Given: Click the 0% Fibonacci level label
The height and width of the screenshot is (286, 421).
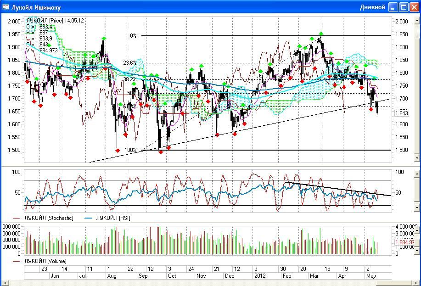Looking at the screenshot, I should [133, 35].
